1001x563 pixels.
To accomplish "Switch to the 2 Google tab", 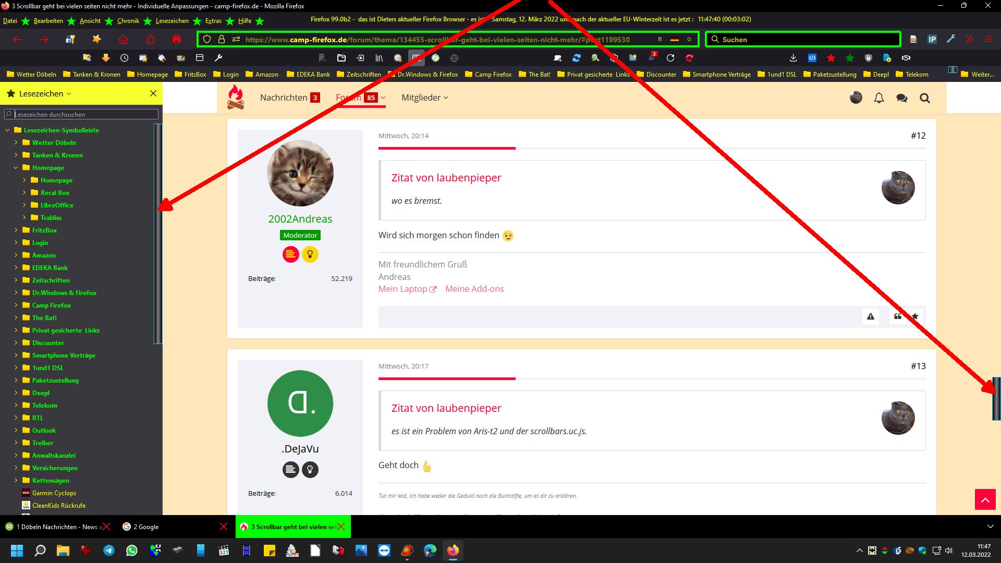I will coord(146,527).
